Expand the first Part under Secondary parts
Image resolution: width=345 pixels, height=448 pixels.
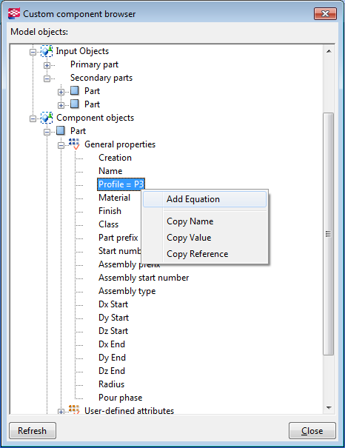pos(61,92)
